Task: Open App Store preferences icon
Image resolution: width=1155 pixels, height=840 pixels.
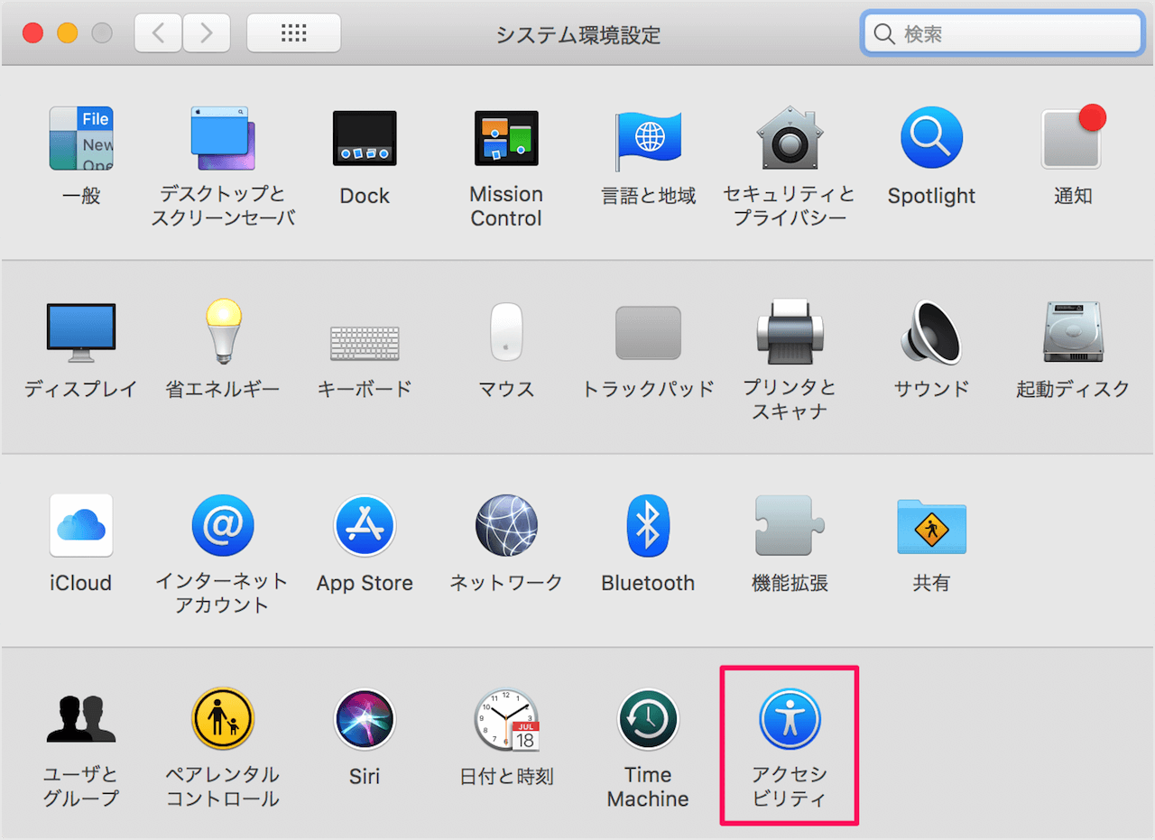Action: 365,525
